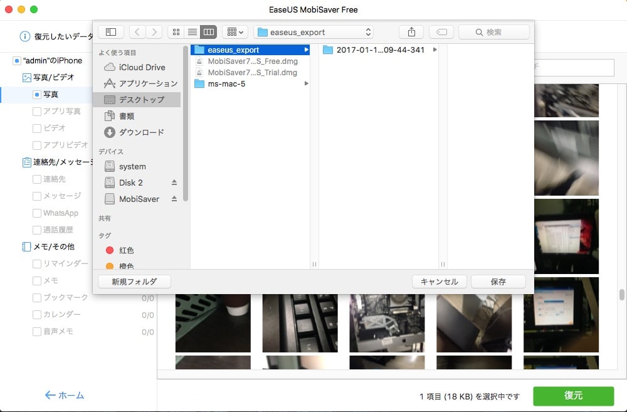Enable the アプリ写真 checkbox
This screenshot has height=412, width=627.
click(37, 111)
